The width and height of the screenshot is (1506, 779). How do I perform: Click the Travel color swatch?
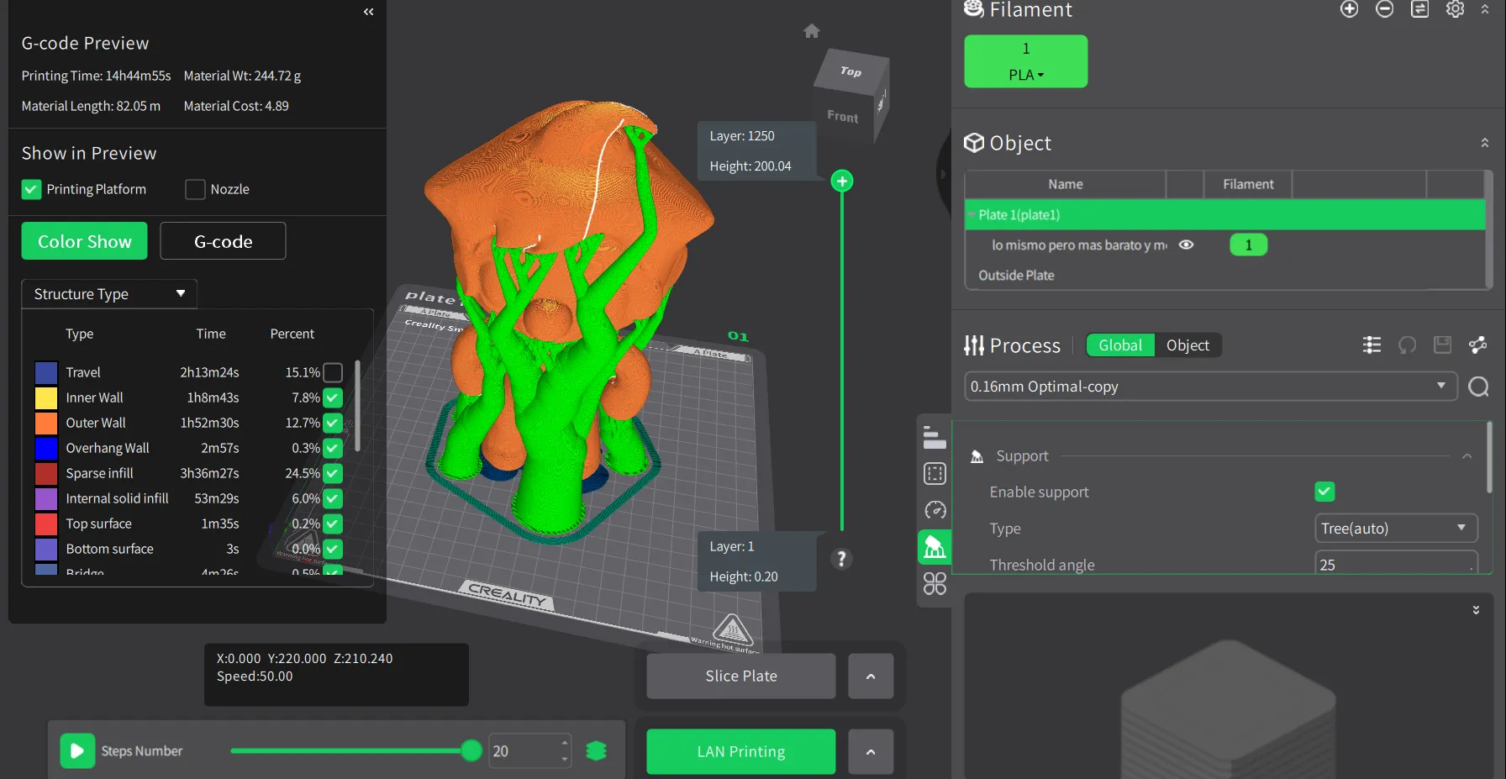pos(46,372)
